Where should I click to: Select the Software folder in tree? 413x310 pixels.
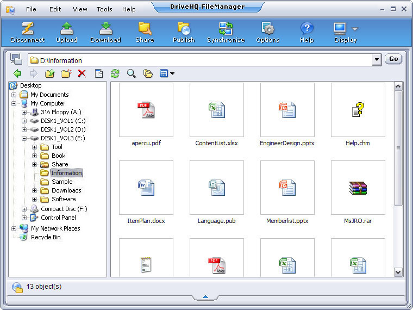pos(64,199)
